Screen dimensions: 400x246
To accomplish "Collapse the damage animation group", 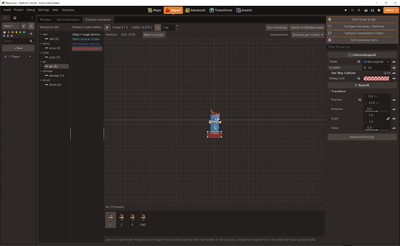I will click(41, 71).
